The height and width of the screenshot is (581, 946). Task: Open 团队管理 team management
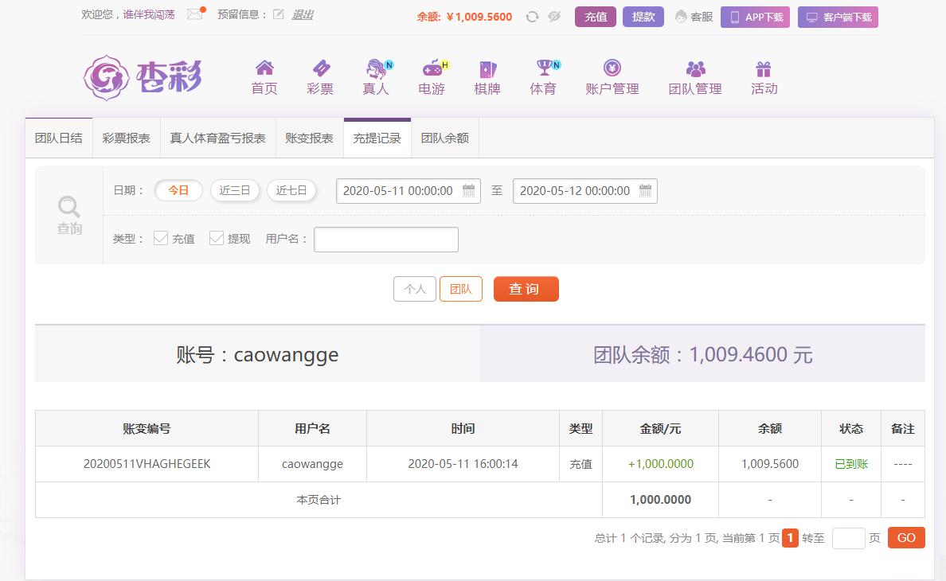pyautogui.click(x=695, y=77)
